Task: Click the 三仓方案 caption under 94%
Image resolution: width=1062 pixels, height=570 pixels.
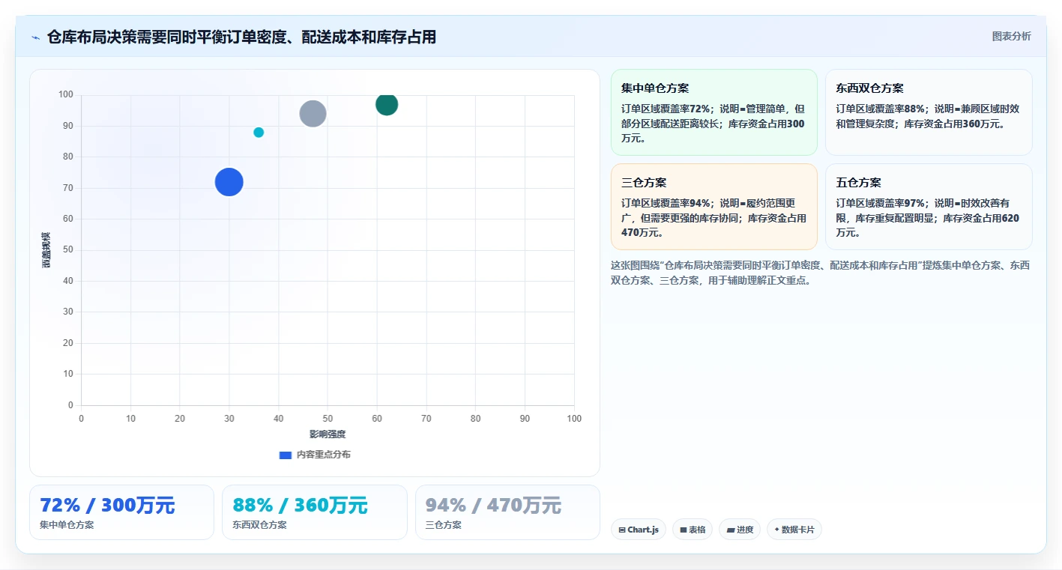Action: pyautogui.click(x=444, y=525)
